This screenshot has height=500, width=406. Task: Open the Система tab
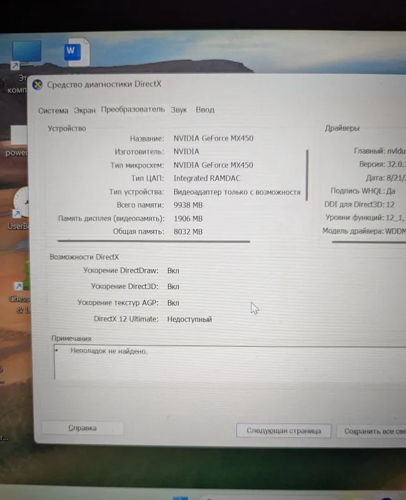pos(53,111)
